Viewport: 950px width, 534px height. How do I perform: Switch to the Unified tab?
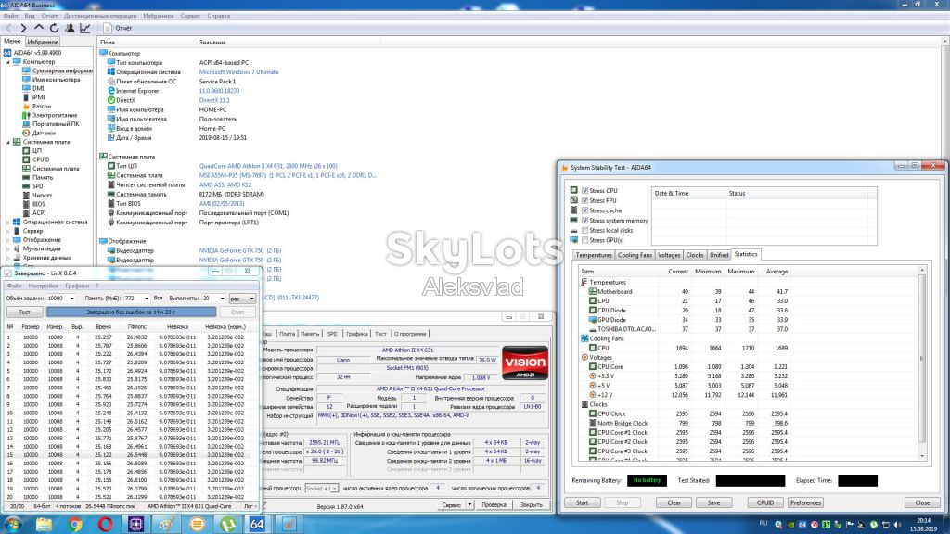point(719,255)
